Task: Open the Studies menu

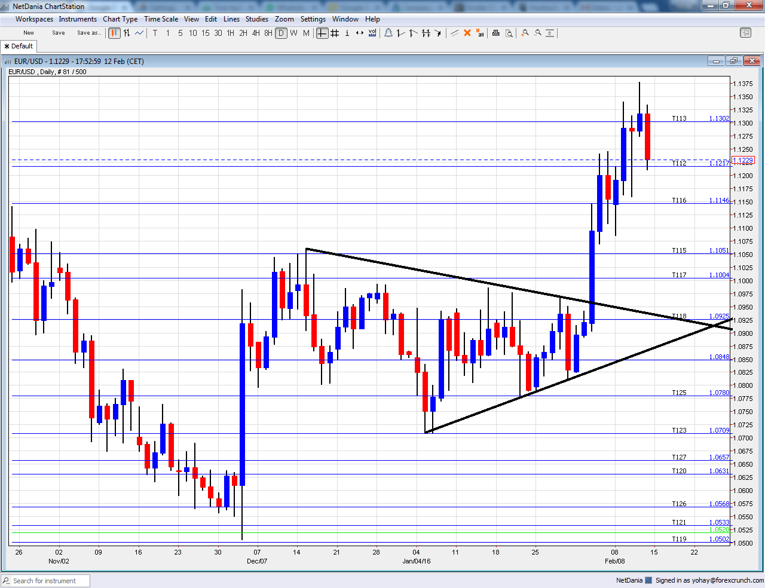Action: pyautogui.click(x=257, y=19)
